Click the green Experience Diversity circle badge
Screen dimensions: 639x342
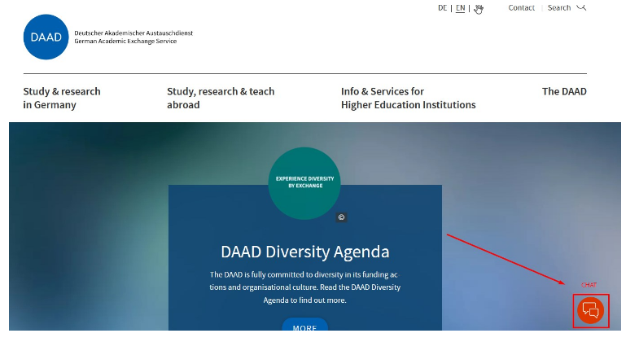pos(304,182)
